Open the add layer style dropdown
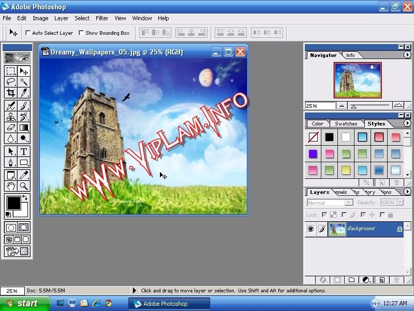The height and width of the screenshot is (311, 414). (323, 280)
